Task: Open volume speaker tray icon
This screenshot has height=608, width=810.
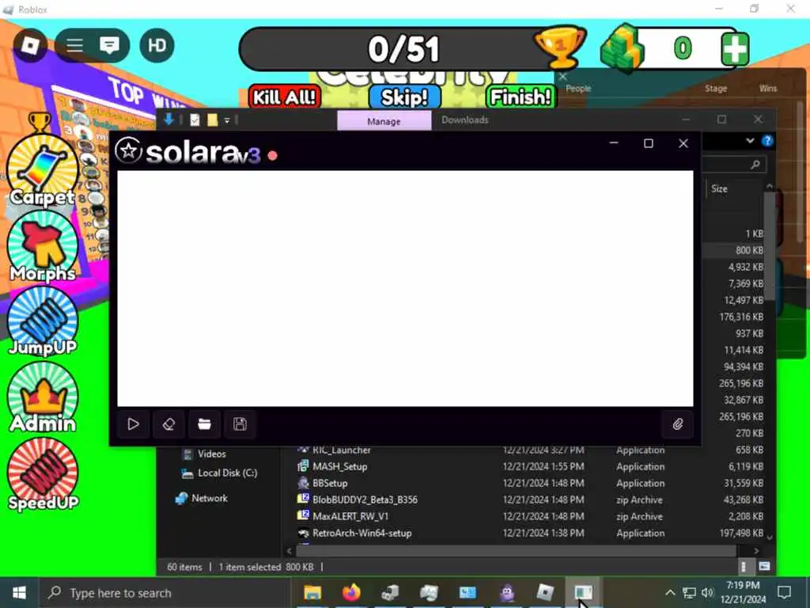Action: 708,592
